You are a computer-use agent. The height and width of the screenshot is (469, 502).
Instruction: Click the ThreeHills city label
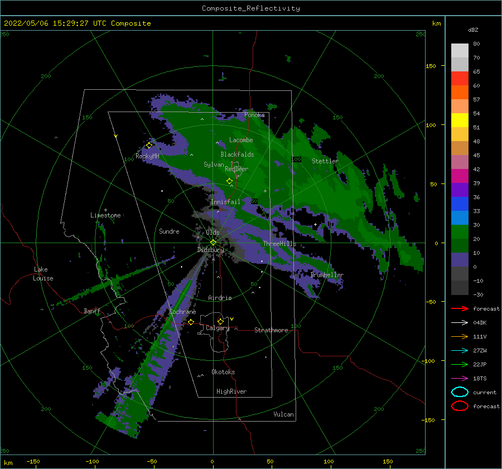point(279,244)
